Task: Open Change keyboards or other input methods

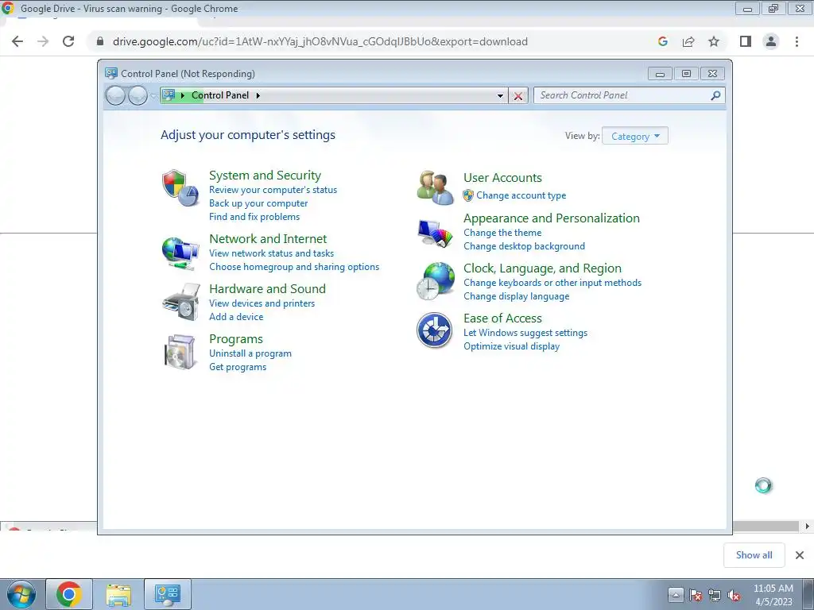Action: coord(552,283)
